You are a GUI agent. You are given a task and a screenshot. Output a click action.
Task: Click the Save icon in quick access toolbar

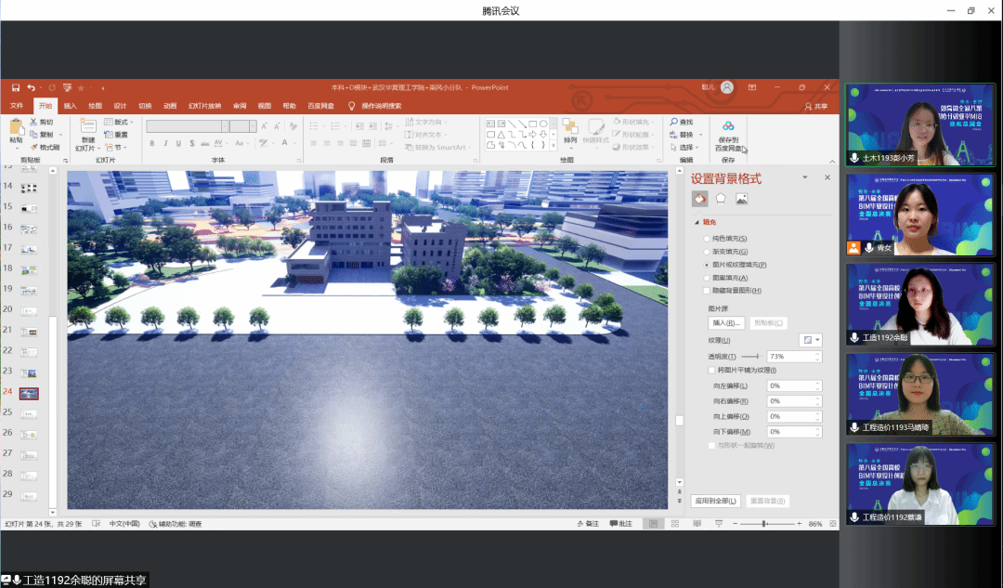pos(16,87)
